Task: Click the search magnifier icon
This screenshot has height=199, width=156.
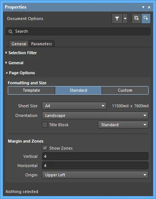Action: tap(10, 32)
